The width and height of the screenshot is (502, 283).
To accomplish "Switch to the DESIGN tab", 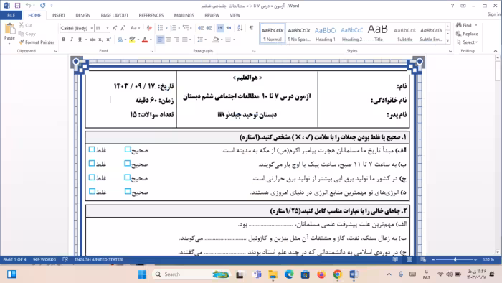I will click(x=83, y=15).
